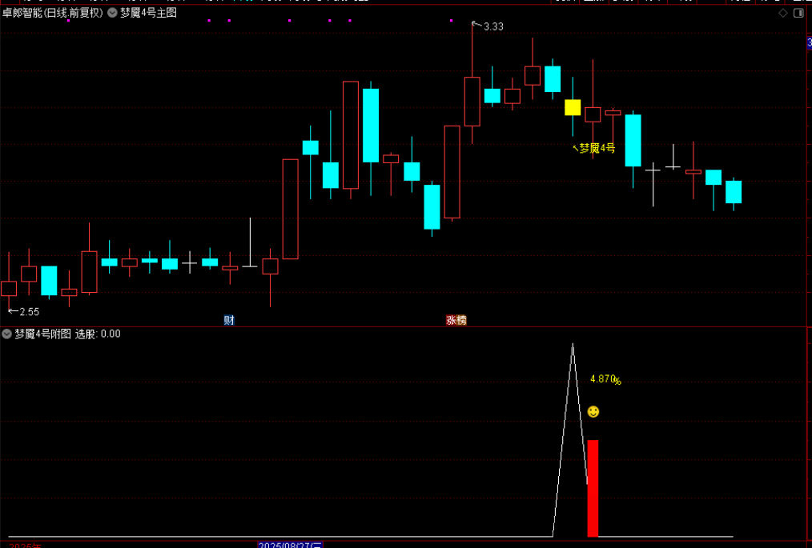This screenshot has width=812, height=548.
Task: Click the diamond icon at top right
Action: [782, 13]
